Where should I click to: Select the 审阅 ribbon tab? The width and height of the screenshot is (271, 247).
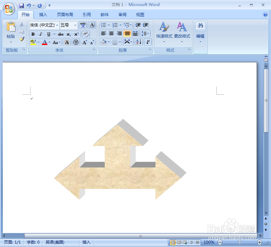coord(122,15)
